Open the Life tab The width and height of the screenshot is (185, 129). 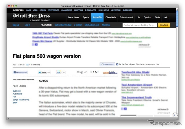pyautogui.click(x=138, y=17)
